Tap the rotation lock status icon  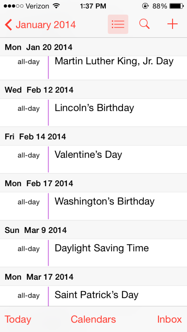(145, 6)
